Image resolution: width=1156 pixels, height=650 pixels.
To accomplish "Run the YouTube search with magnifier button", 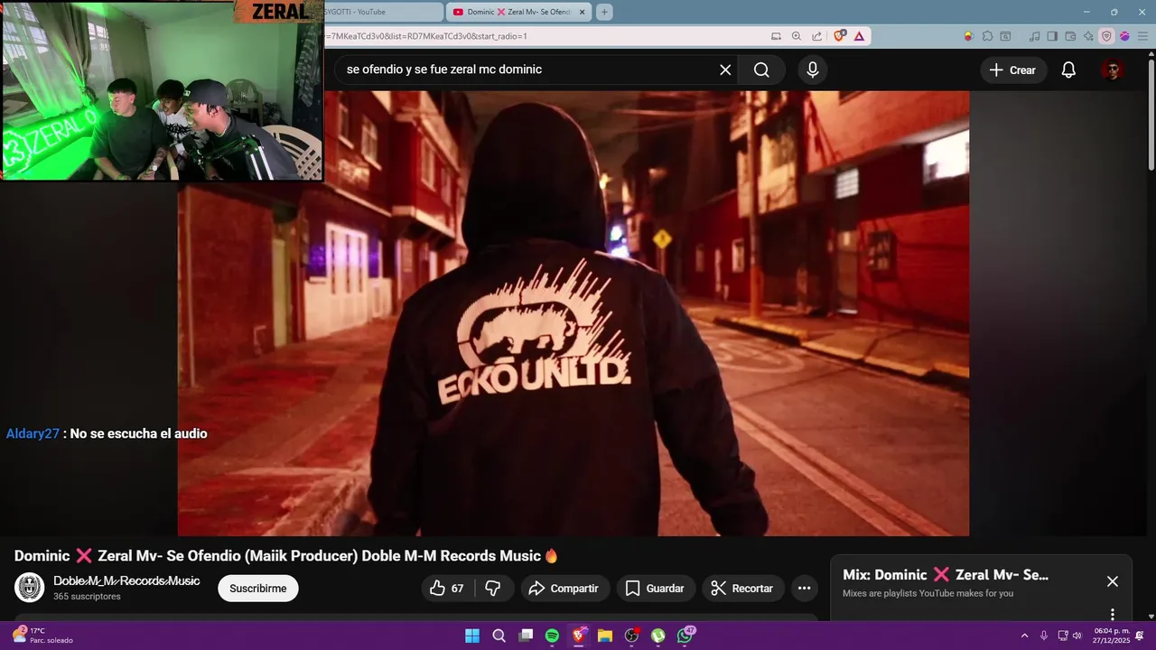I will tap(761, 70).
